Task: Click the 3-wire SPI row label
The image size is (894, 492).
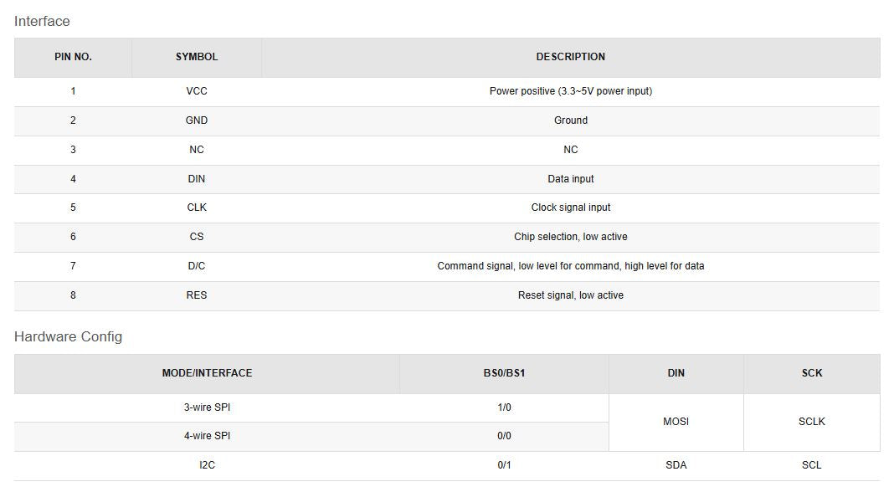Action: (x=207, y=408)
